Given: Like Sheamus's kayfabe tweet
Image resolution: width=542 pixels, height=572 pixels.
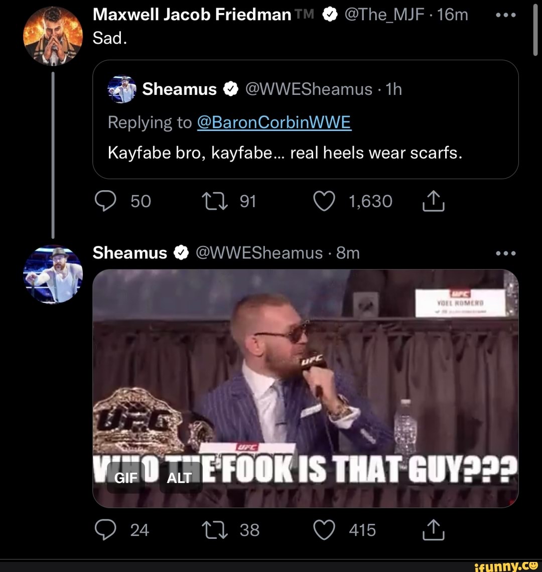Looking at the screenshot, I should pos(324,201).
